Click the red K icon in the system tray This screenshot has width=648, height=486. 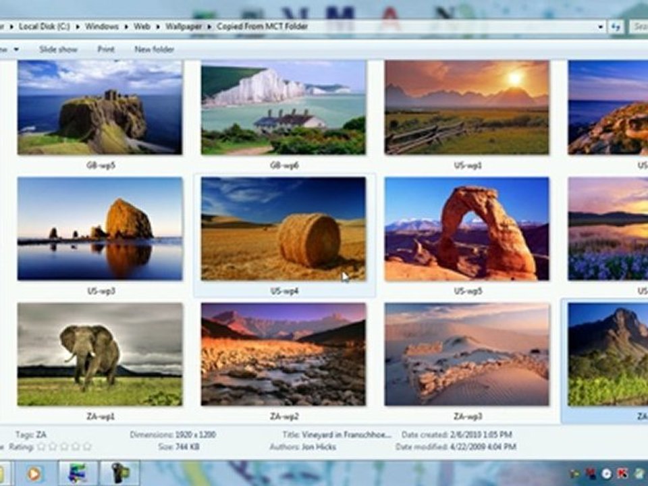[x=622, y=474]
